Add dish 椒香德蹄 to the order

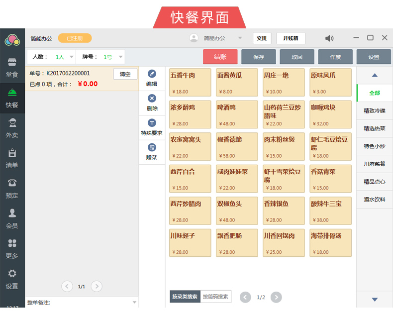coord(237,146)
